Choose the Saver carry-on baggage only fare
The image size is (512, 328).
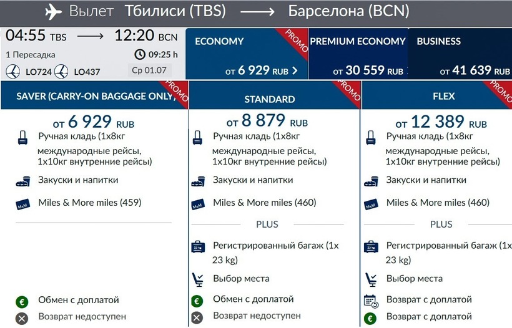(94, 96)
